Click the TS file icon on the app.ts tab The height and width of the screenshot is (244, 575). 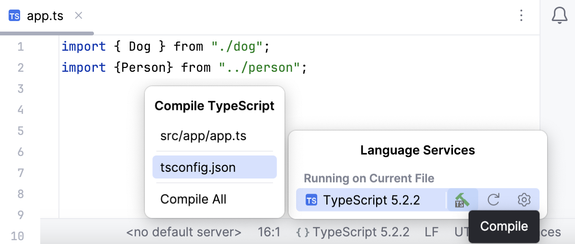click(x=15, y=16)
